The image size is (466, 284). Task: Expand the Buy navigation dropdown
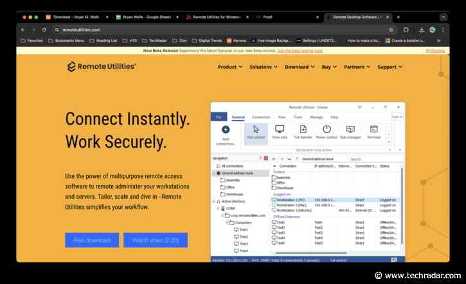[x=329, y=67]
